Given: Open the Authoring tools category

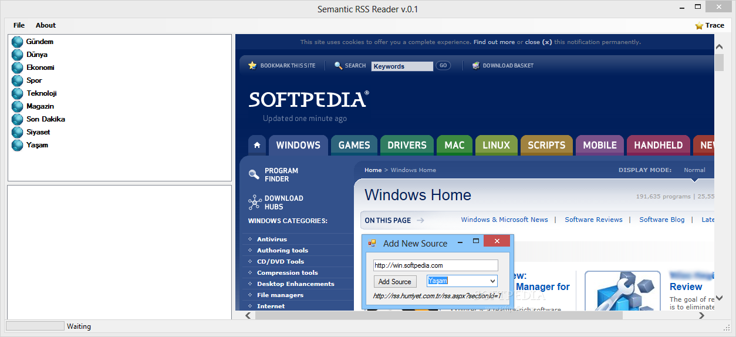Looking at the screenshot, I should [x=282, y=251].
